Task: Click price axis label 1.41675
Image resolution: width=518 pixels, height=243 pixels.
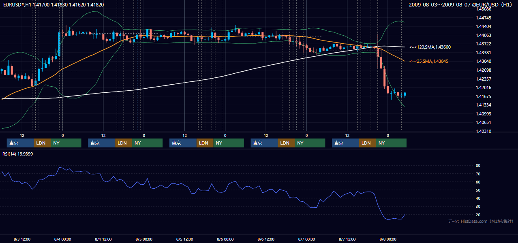Action: [484, 96]
